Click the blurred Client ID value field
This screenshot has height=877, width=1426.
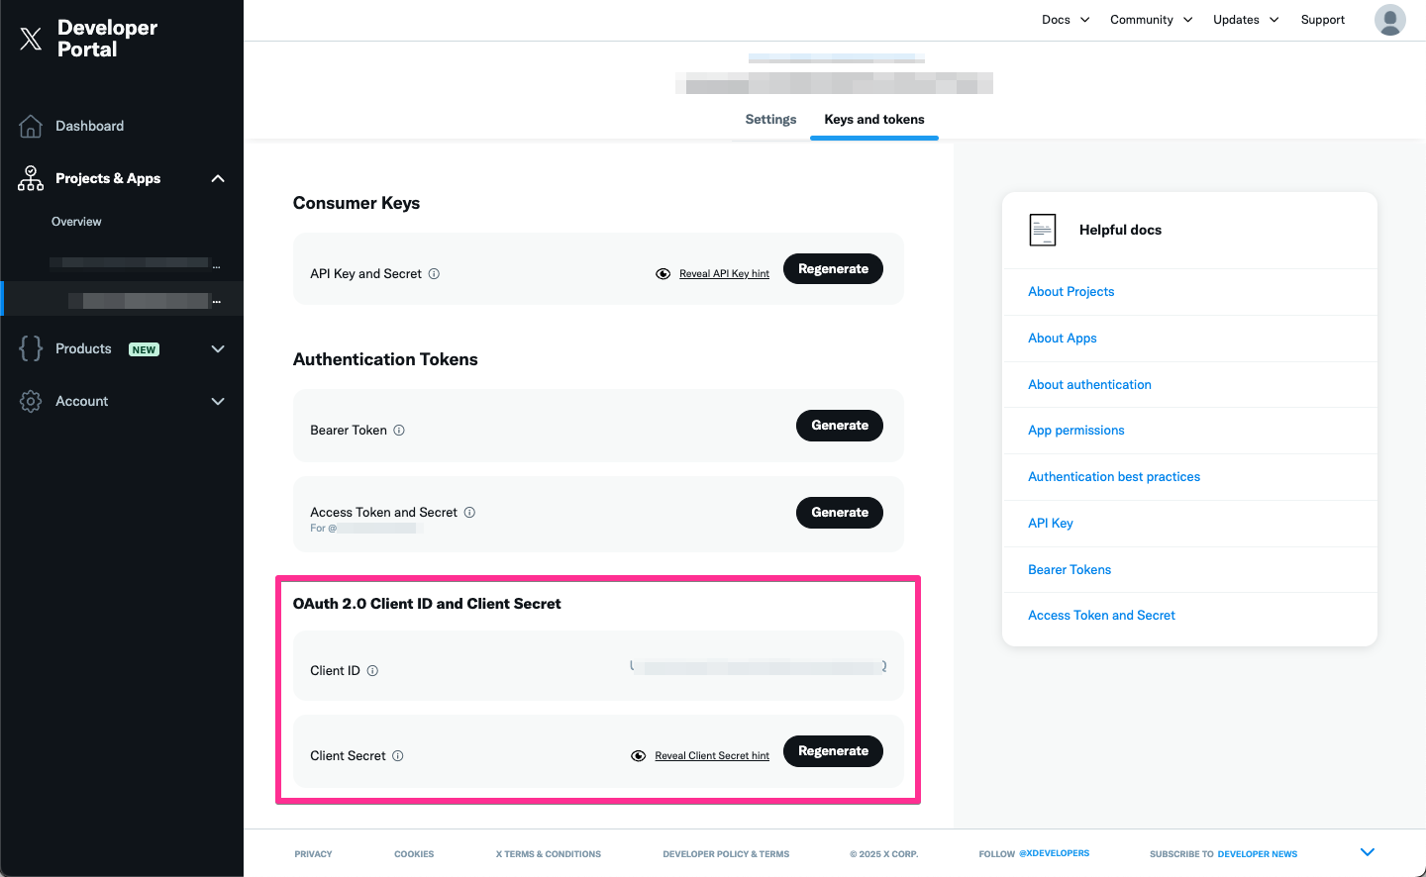[x=759, y=668]
